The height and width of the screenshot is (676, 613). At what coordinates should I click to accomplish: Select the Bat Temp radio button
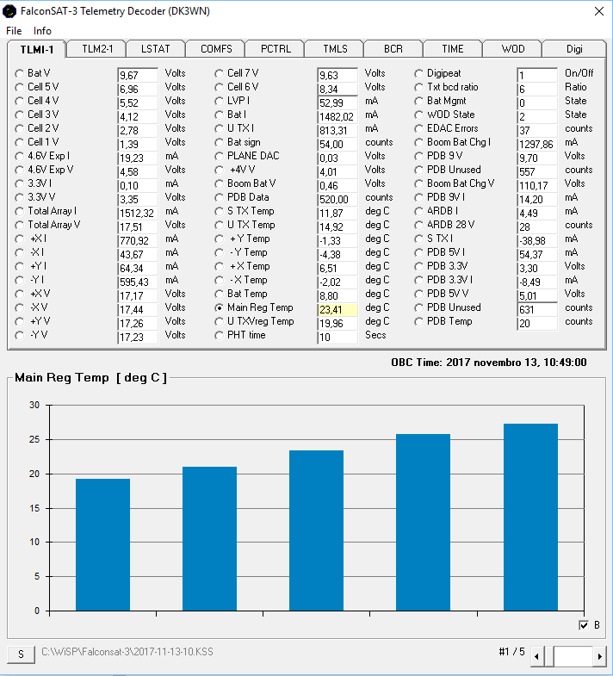(219, 295)
